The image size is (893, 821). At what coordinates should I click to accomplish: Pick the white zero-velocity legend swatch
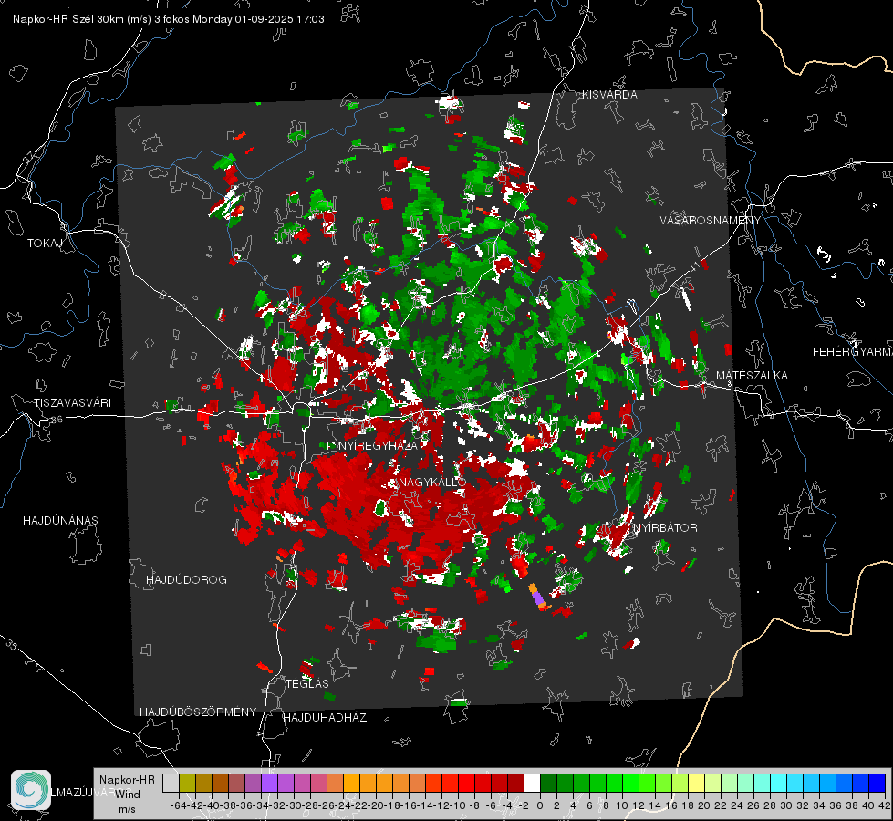tap(532, 783)
